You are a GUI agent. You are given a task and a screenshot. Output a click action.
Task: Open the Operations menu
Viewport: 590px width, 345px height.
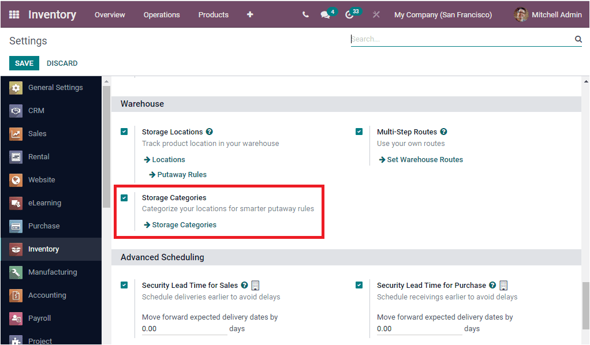click(162, 14)
